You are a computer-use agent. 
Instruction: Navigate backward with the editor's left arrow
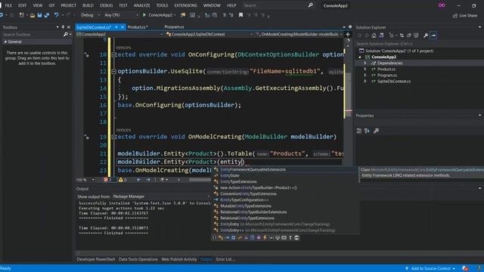click(x=139, y=180)
